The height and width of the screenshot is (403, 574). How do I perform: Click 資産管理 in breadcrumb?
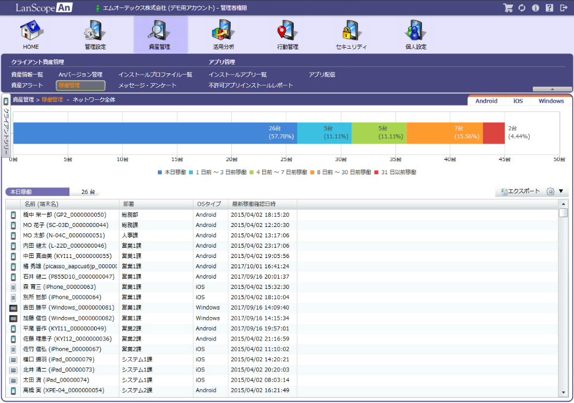(24, 100)
